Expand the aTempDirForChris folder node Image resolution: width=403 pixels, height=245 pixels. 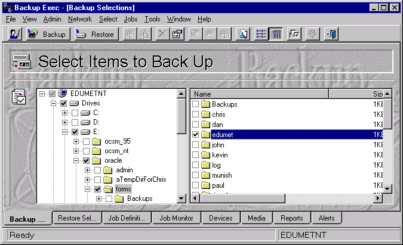[87, 179]
